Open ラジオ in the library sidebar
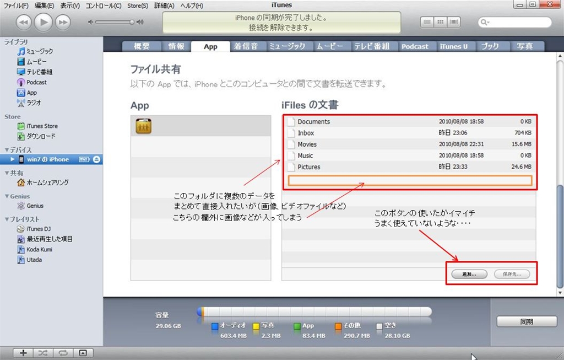Image resolution: width=564 pixels, height=360 pixels. click(x=29, y=103)
